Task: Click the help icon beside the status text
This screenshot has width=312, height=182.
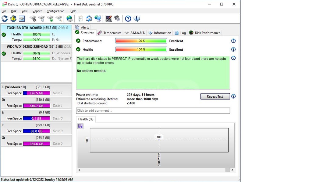Action: pyautogui.click(x=233, y=58)
